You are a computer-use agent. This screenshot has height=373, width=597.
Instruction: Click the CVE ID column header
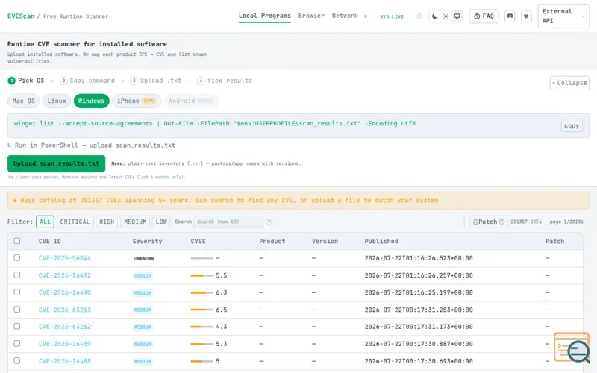(49, 241)
